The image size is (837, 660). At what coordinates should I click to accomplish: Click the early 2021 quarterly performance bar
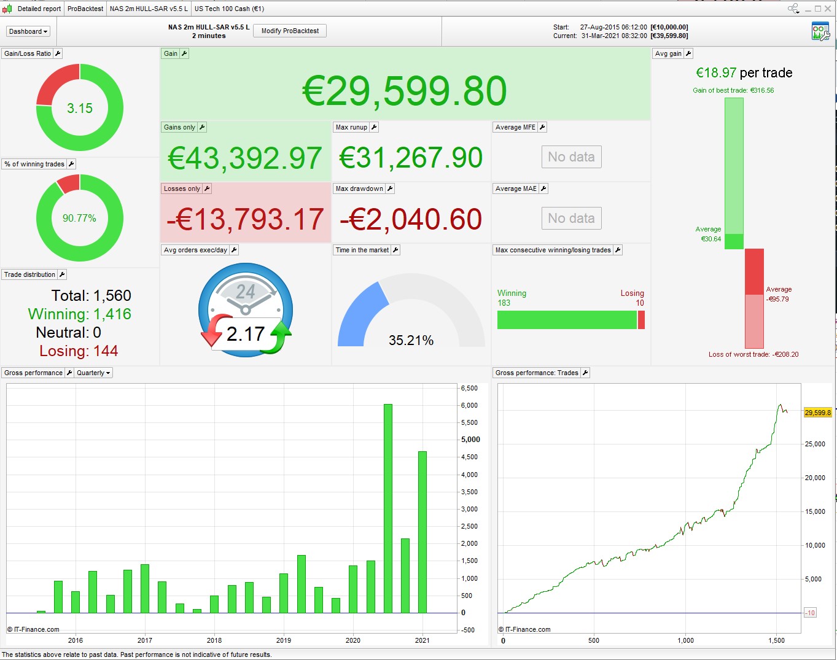click(422, 532)
